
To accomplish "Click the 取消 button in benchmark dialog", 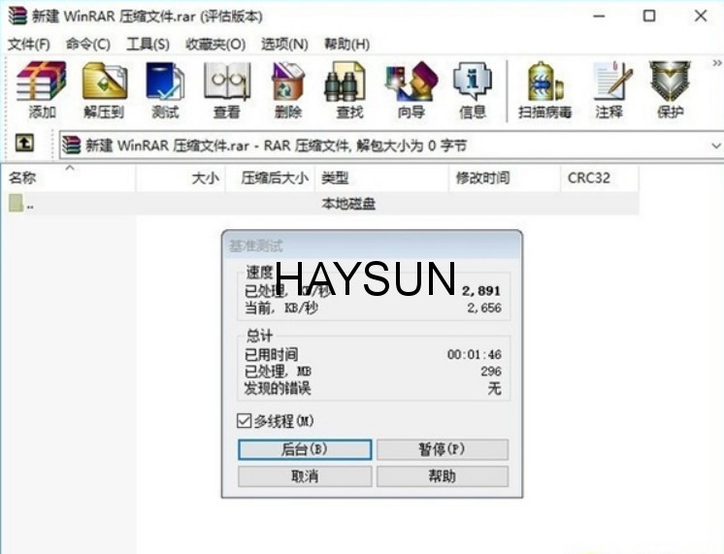I will [305, 476].
